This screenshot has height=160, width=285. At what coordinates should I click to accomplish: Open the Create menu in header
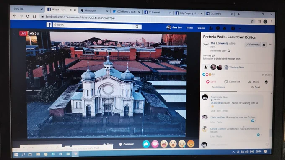coord(201,28)
